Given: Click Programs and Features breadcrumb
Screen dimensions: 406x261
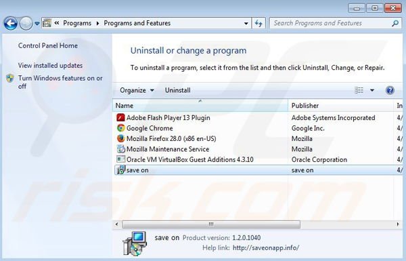Looking at the screenshot, I should [137, 23].
